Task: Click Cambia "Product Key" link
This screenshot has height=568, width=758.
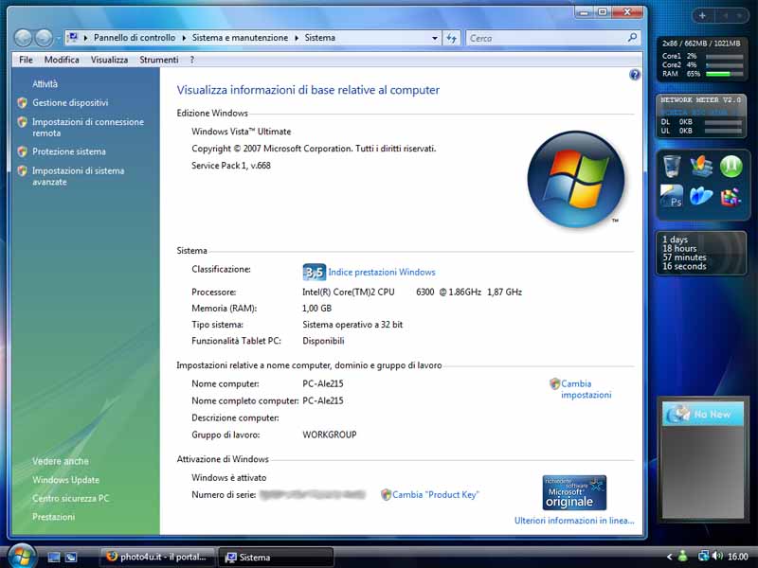Action: pos(435,494)
